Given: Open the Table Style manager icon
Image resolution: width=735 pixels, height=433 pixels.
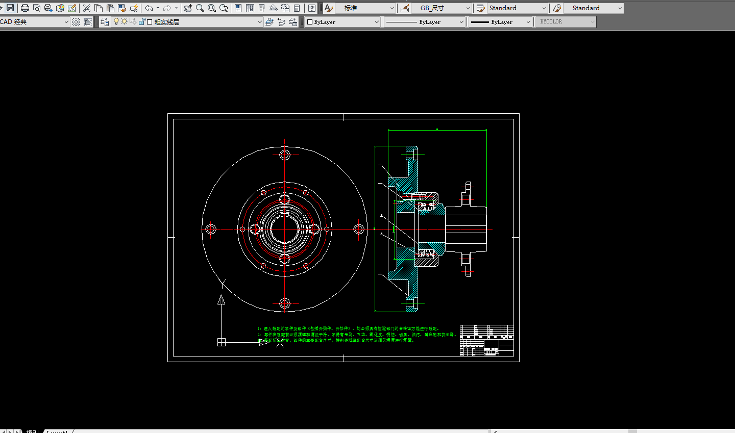Looking at the screenshot, I should [x=480, y=8].
